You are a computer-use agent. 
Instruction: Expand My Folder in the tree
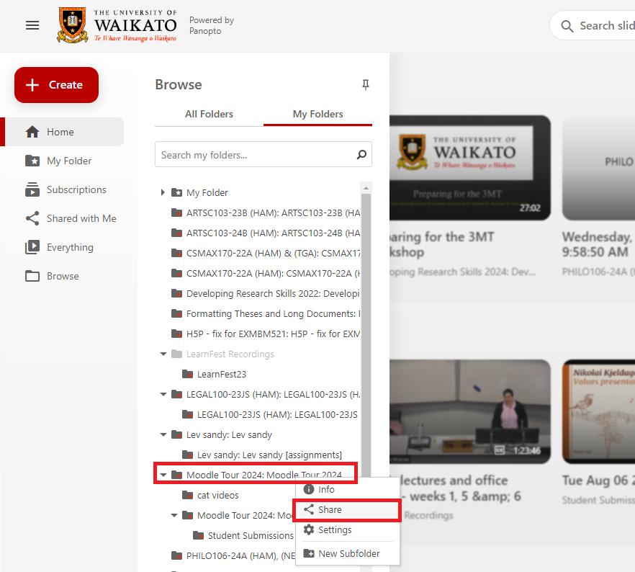click(163, 192)
